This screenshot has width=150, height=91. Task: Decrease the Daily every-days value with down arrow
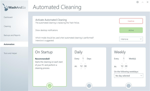[83, 61]
